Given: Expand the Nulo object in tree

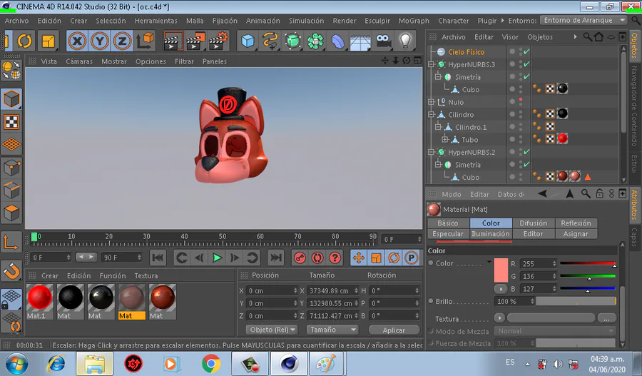Looking at the screenshot, I should pos(432,102).
